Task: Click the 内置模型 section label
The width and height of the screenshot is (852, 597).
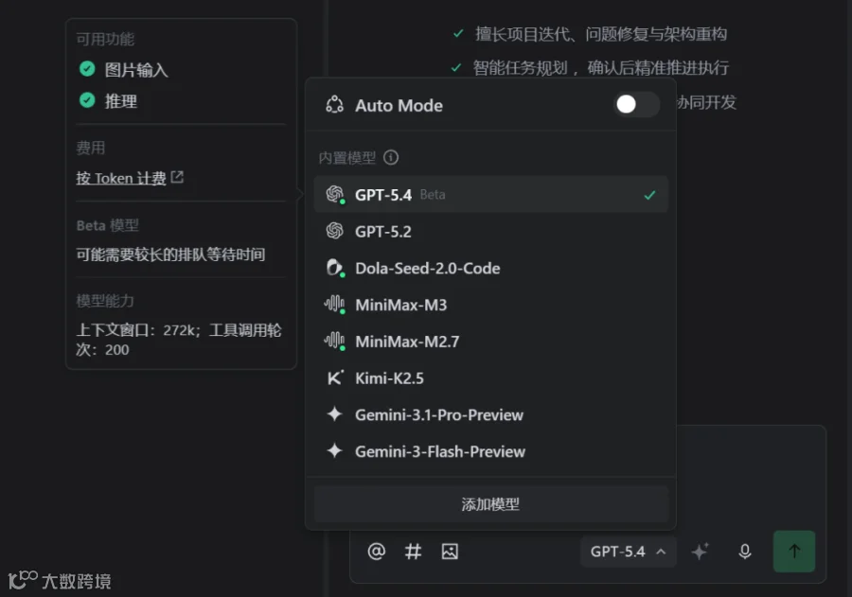Action: pyautogui.click(x=346, y=158)
